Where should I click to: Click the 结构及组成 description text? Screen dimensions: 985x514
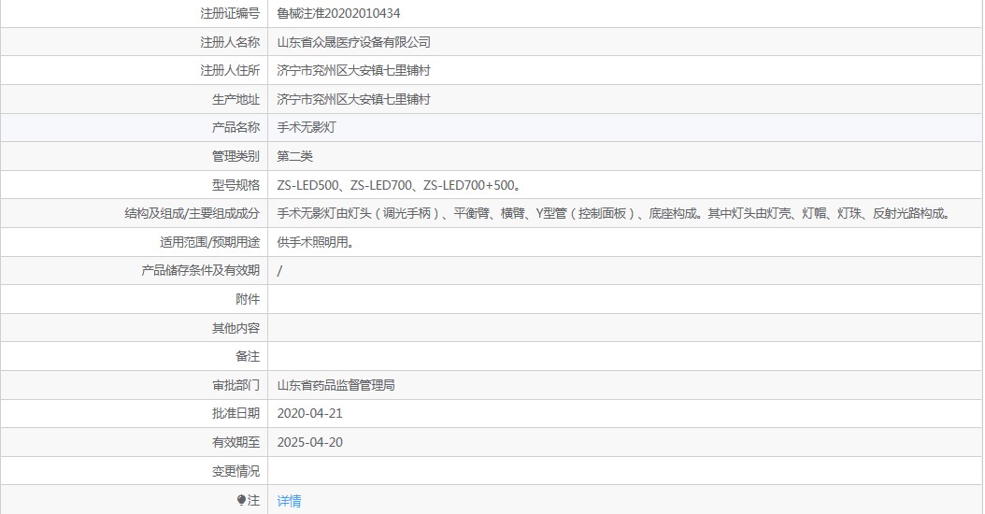click(x=614, y=213)
